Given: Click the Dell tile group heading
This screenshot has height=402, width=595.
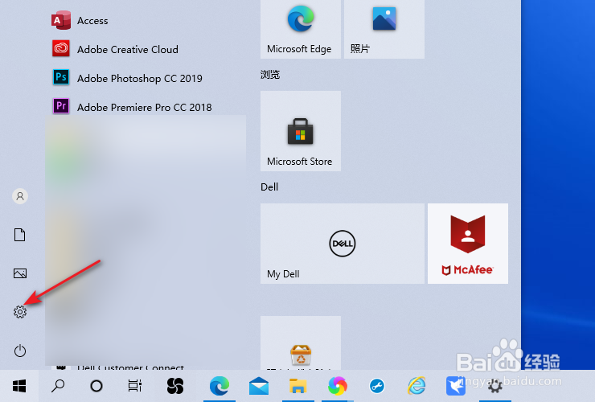Looking at the screenshot, I should [269, 187].
